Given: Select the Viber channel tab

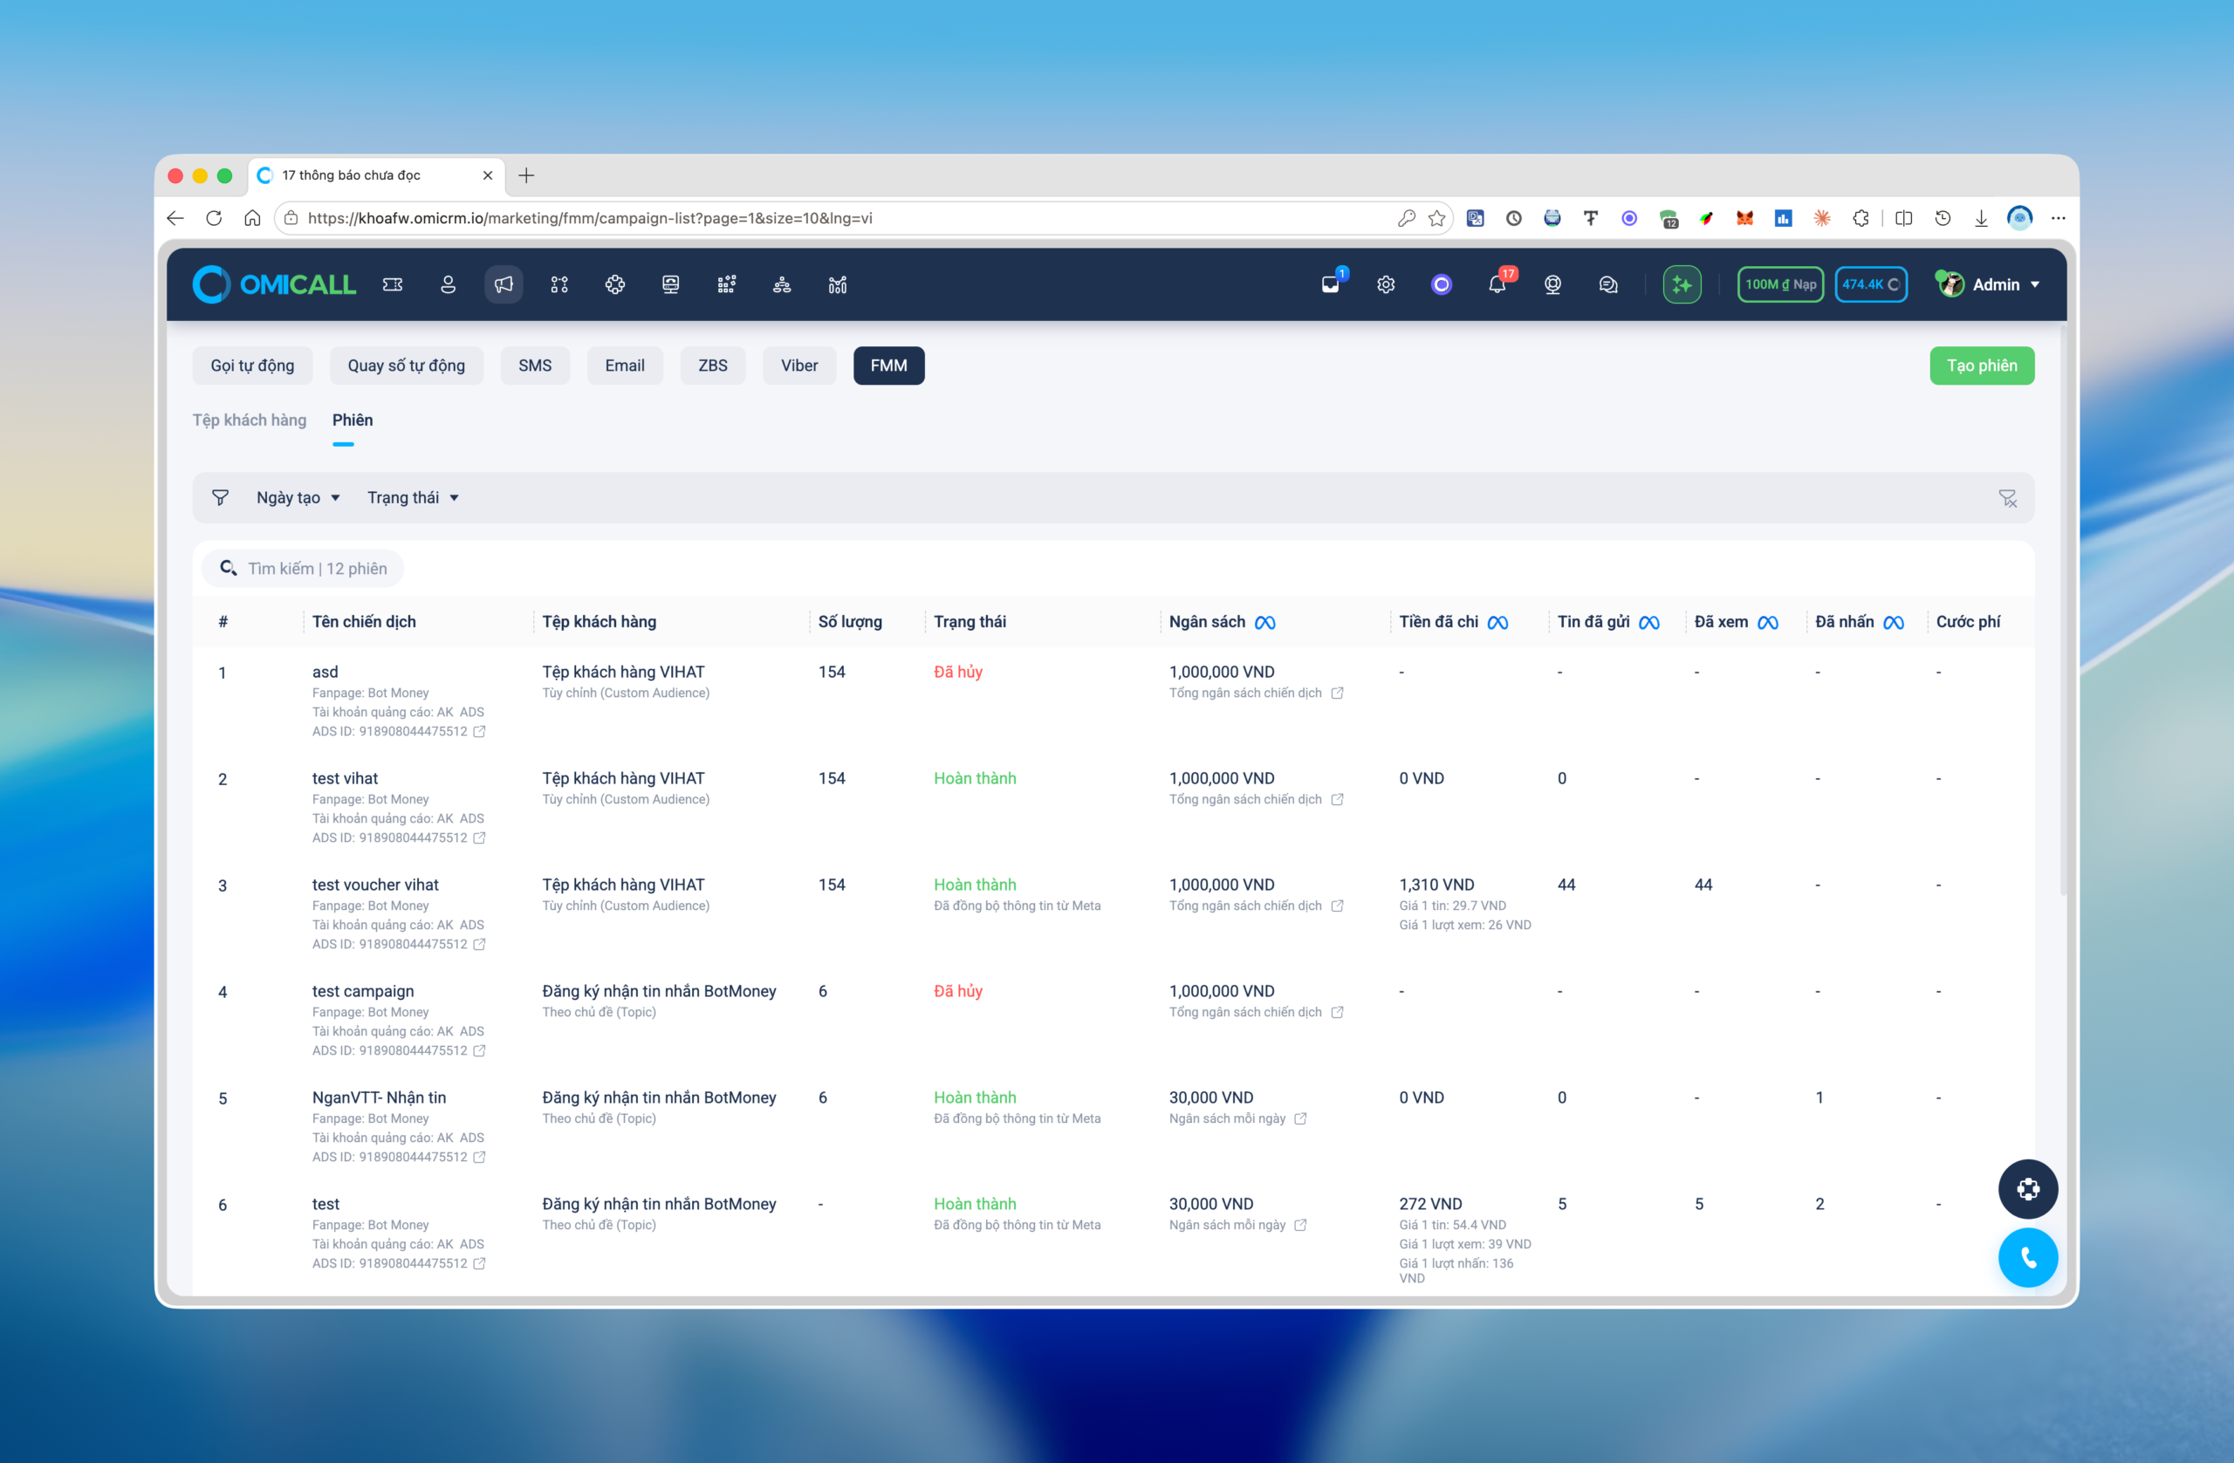Looking at the screenshot, I should pyautogui.click(x=798, y=365).
